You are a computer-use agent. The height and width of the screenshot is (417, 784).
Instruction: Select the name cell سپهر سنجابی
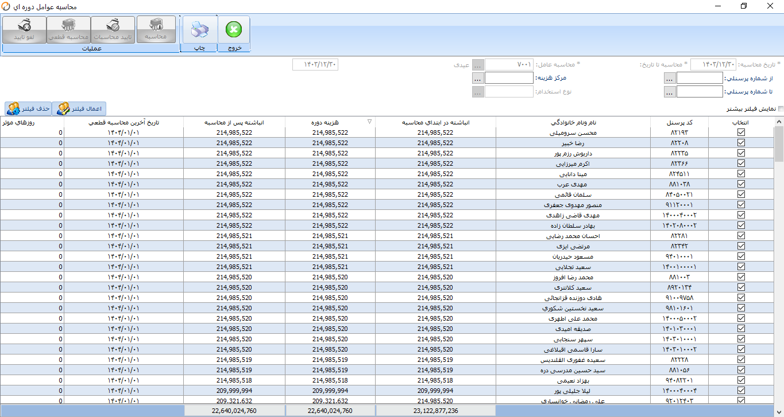point(573,339)
